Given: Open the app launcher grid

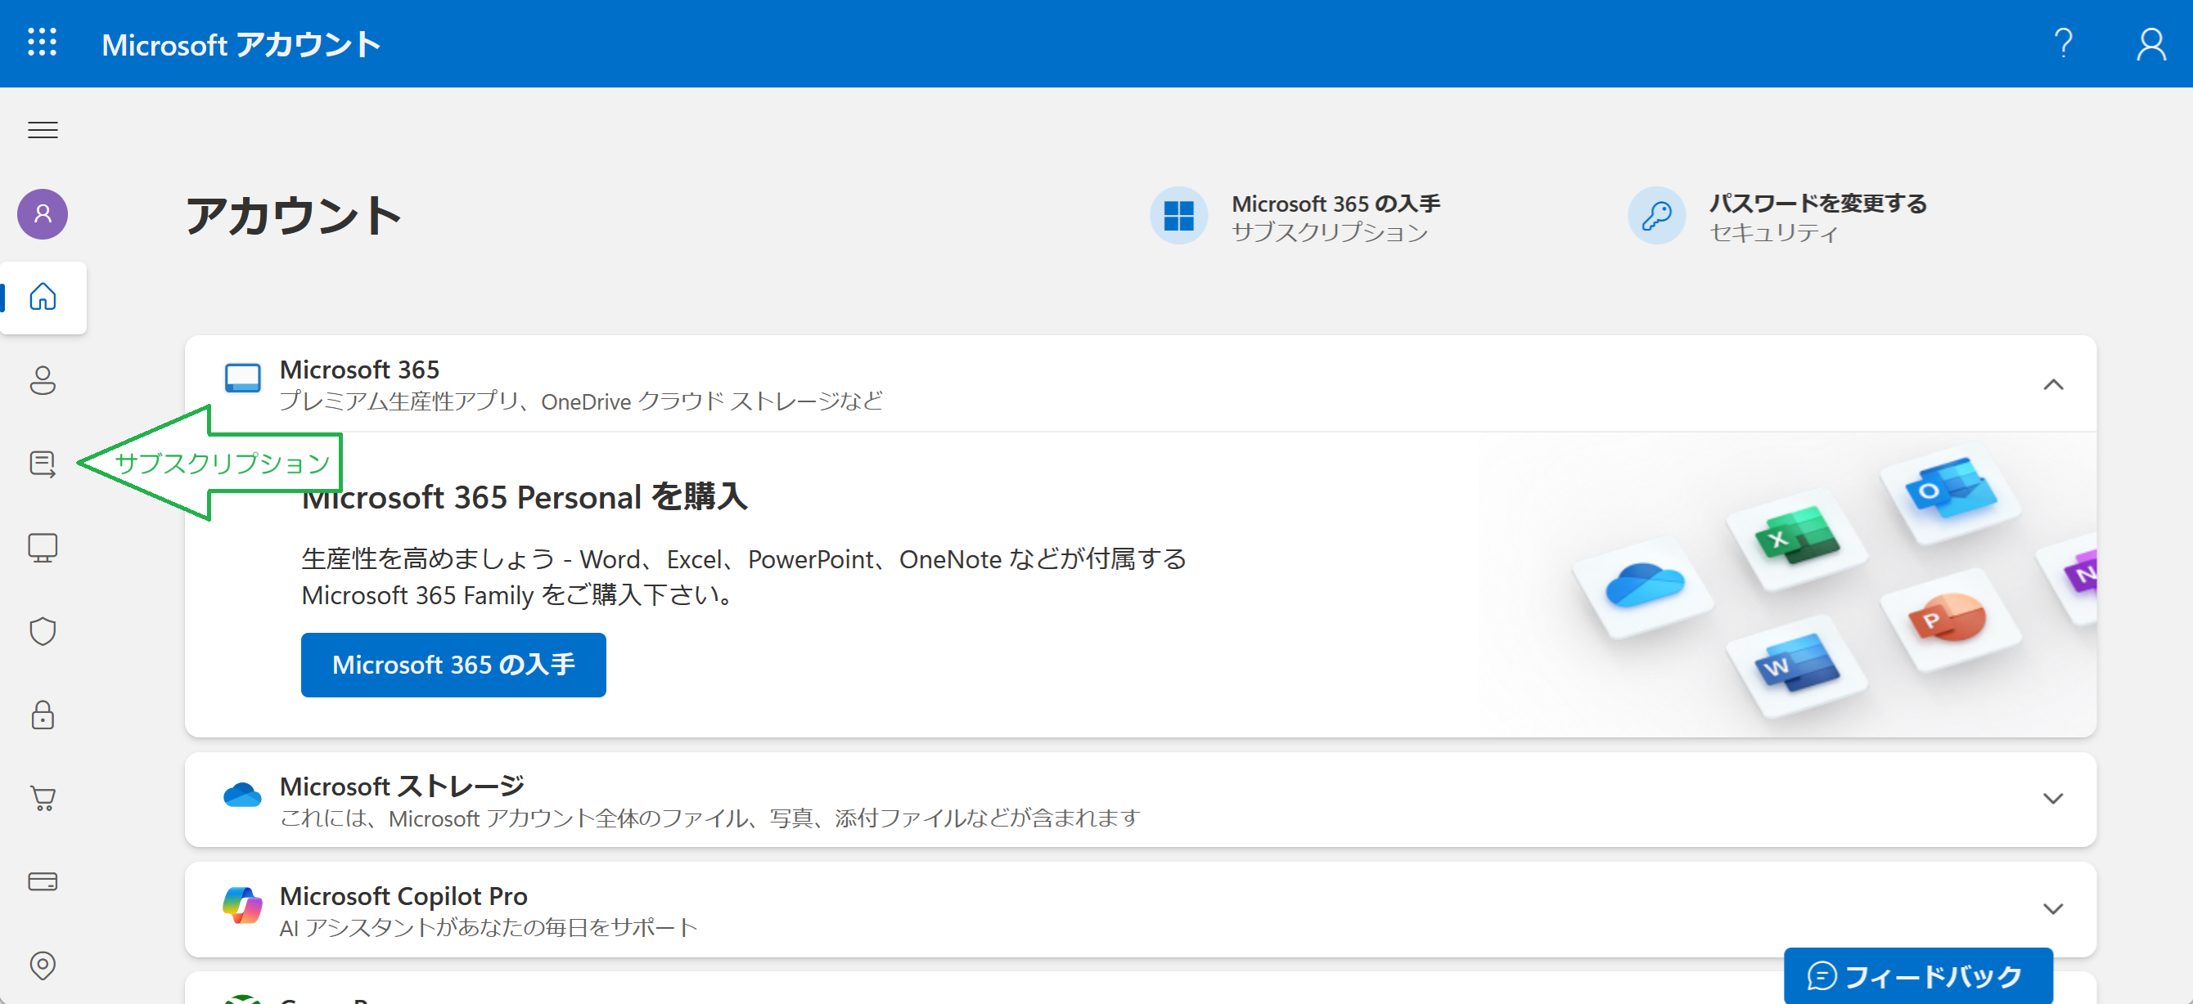Looking at the screenshot, I should point(42,43).
